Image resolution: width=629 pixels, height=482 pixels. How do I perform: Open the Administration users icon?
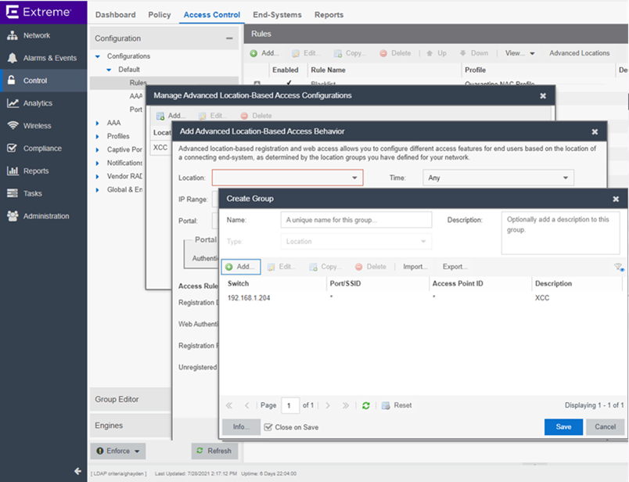13,216
